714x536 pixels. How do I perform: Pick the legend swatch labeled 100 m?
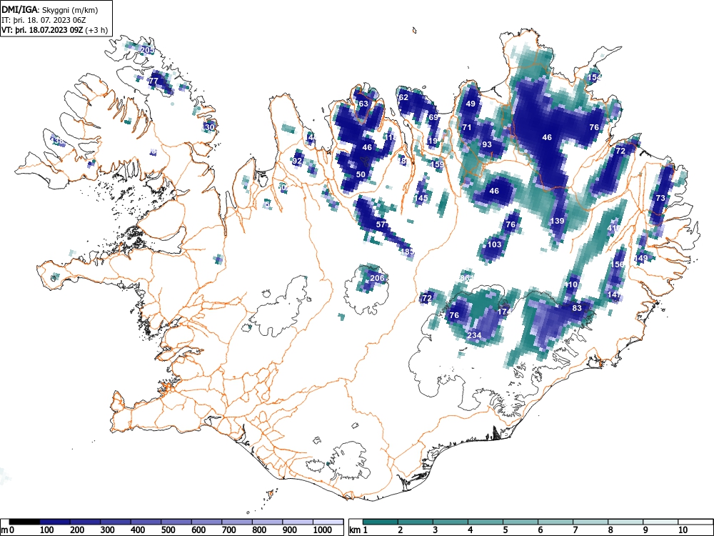coord(55,522)
